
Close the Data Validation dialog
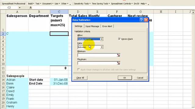(146, 20)
